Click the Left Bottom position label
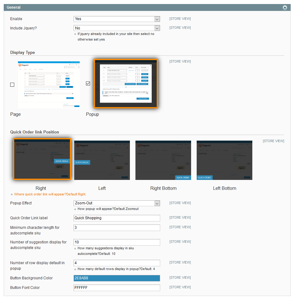Image resolution: width=295 pixels, height=301 pixels. (224, 188)
